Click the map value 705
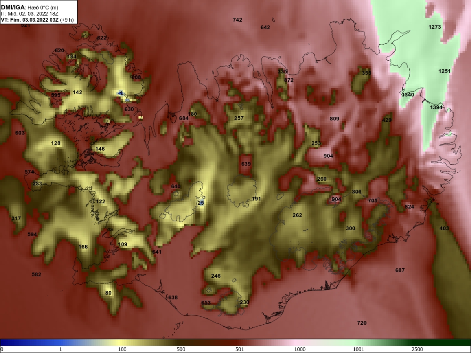 373,201
